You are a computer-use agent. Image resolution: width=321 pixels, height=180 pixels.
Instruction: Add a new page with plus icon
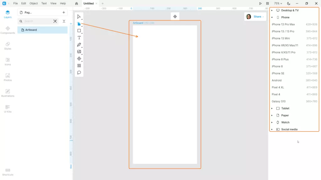pyautogui.click(x=64, y=12)
